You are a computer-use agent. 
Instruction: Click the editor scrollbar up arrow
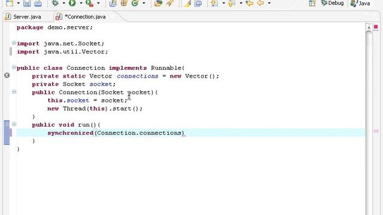[x=369, y=27]
